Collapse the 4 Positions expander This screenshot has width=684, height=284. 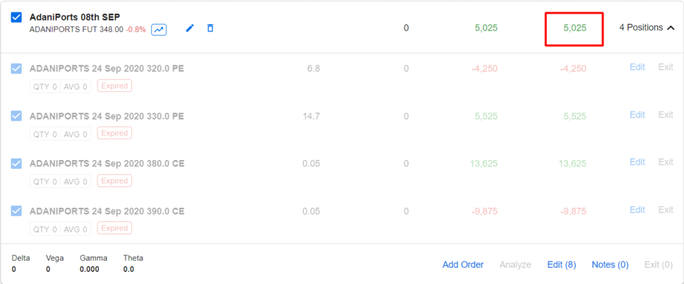click(x=647, y=27)
